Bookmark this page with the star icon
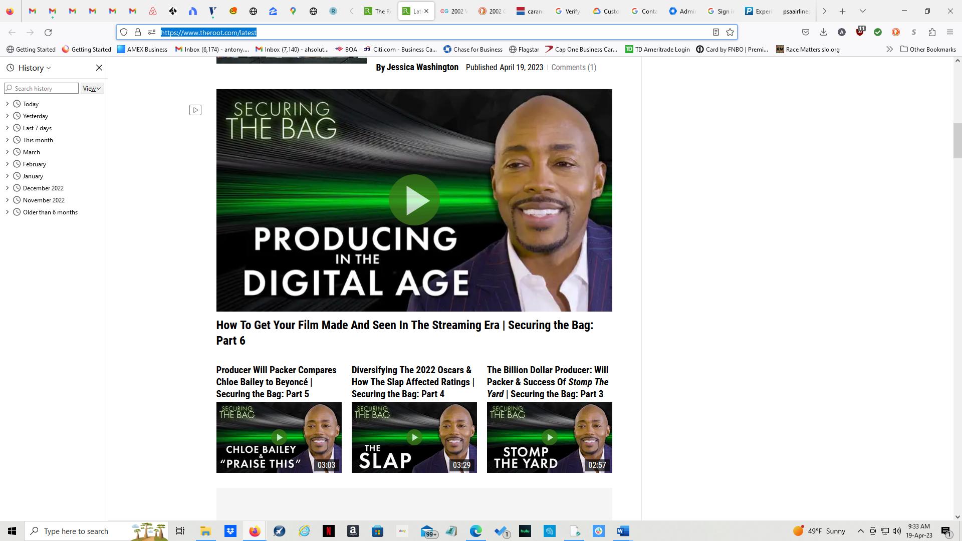Image resolution: width=962 pixels, height=541 pixels. 730,32
